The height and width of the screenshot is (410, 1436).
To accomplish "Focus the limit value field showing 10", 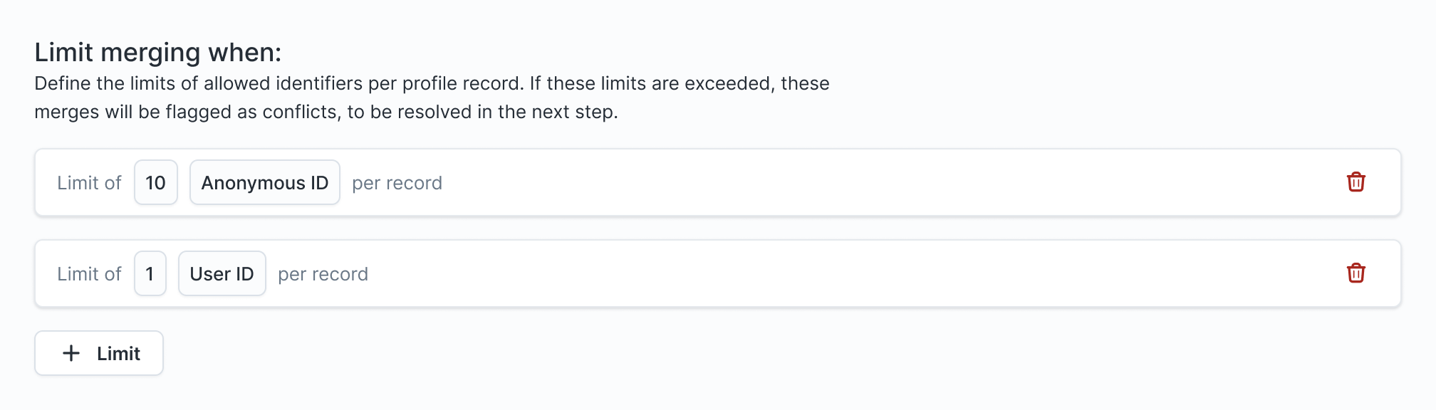I will (155, 183).
